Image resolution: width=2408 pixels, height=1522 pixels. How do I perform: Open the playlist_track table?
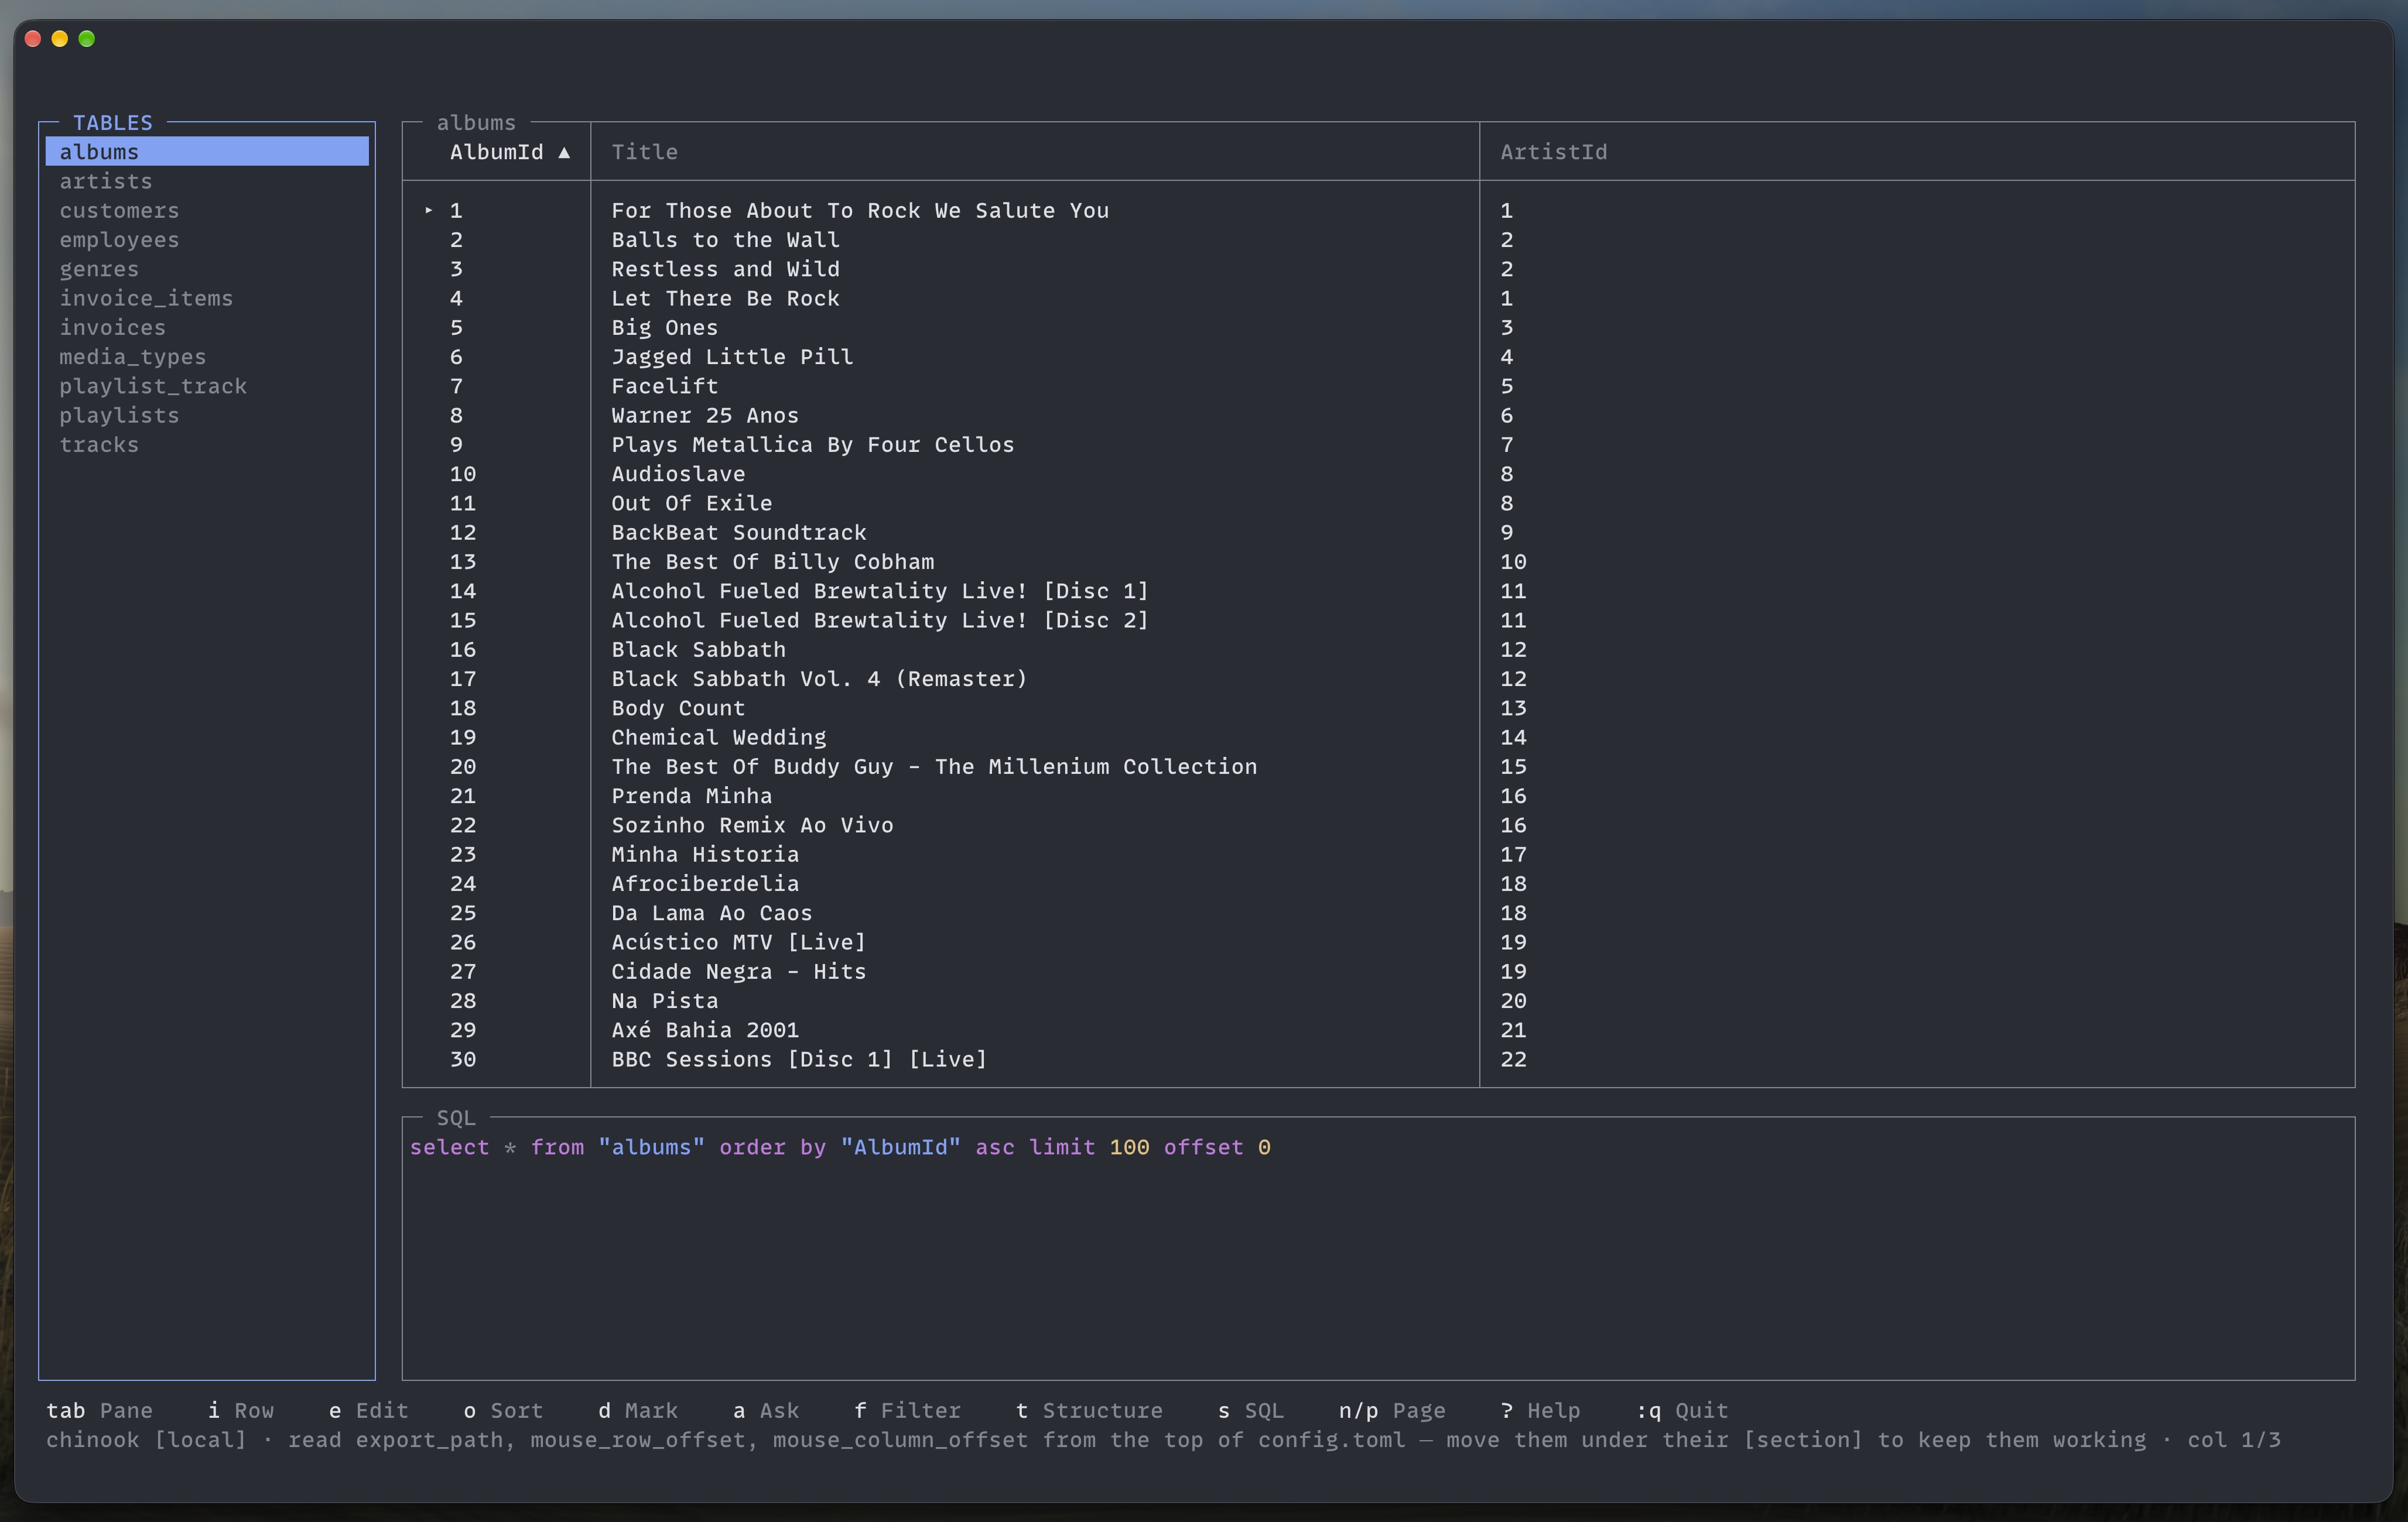(x=153, y=386)
